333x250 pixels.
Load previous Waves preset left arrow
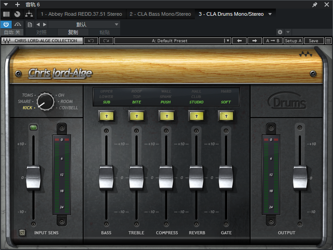point(239,41)
